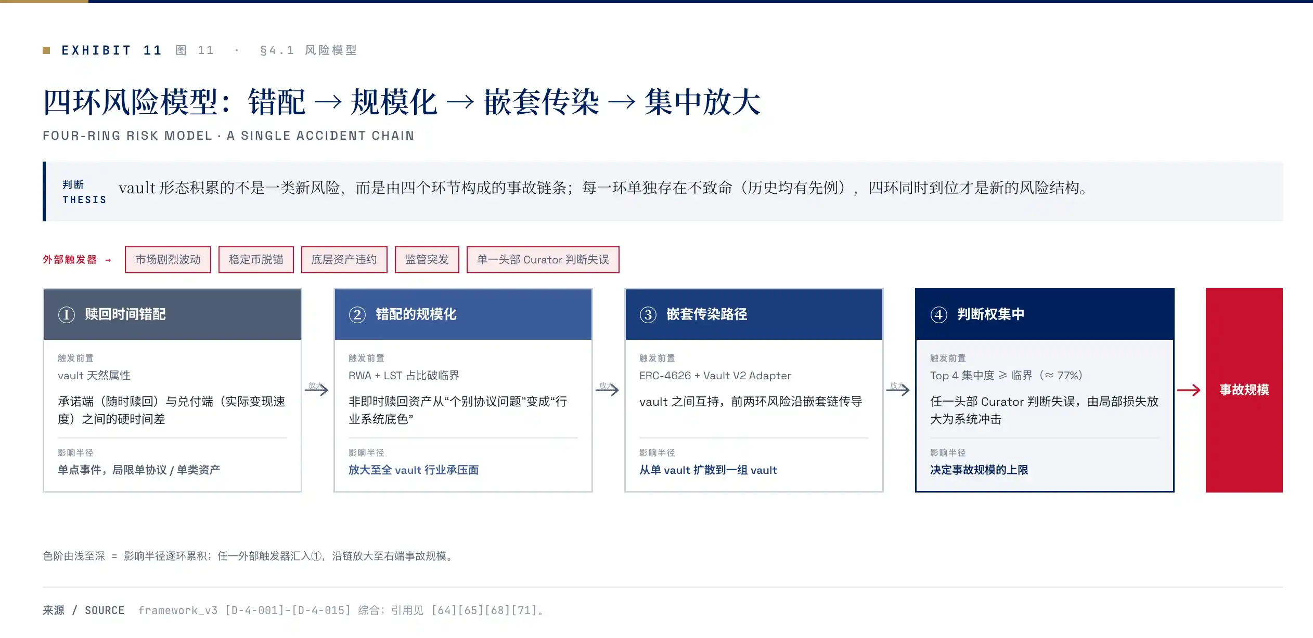
Task: Select the 底层资产违约 trigger tag
Action: [x=344, y=259]
